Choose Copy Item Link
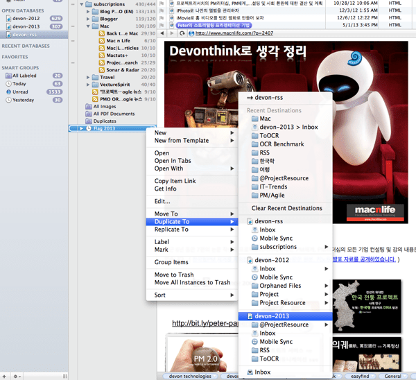The height and width of the screenshot is (380, 416). (175, 181)
